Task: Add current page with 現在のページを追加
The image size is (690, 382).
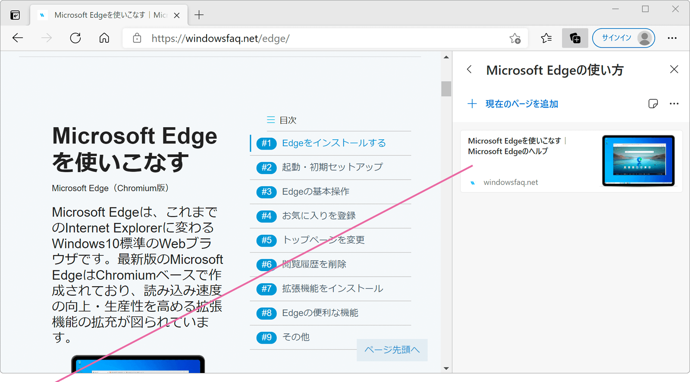Action: pos(513,104)
